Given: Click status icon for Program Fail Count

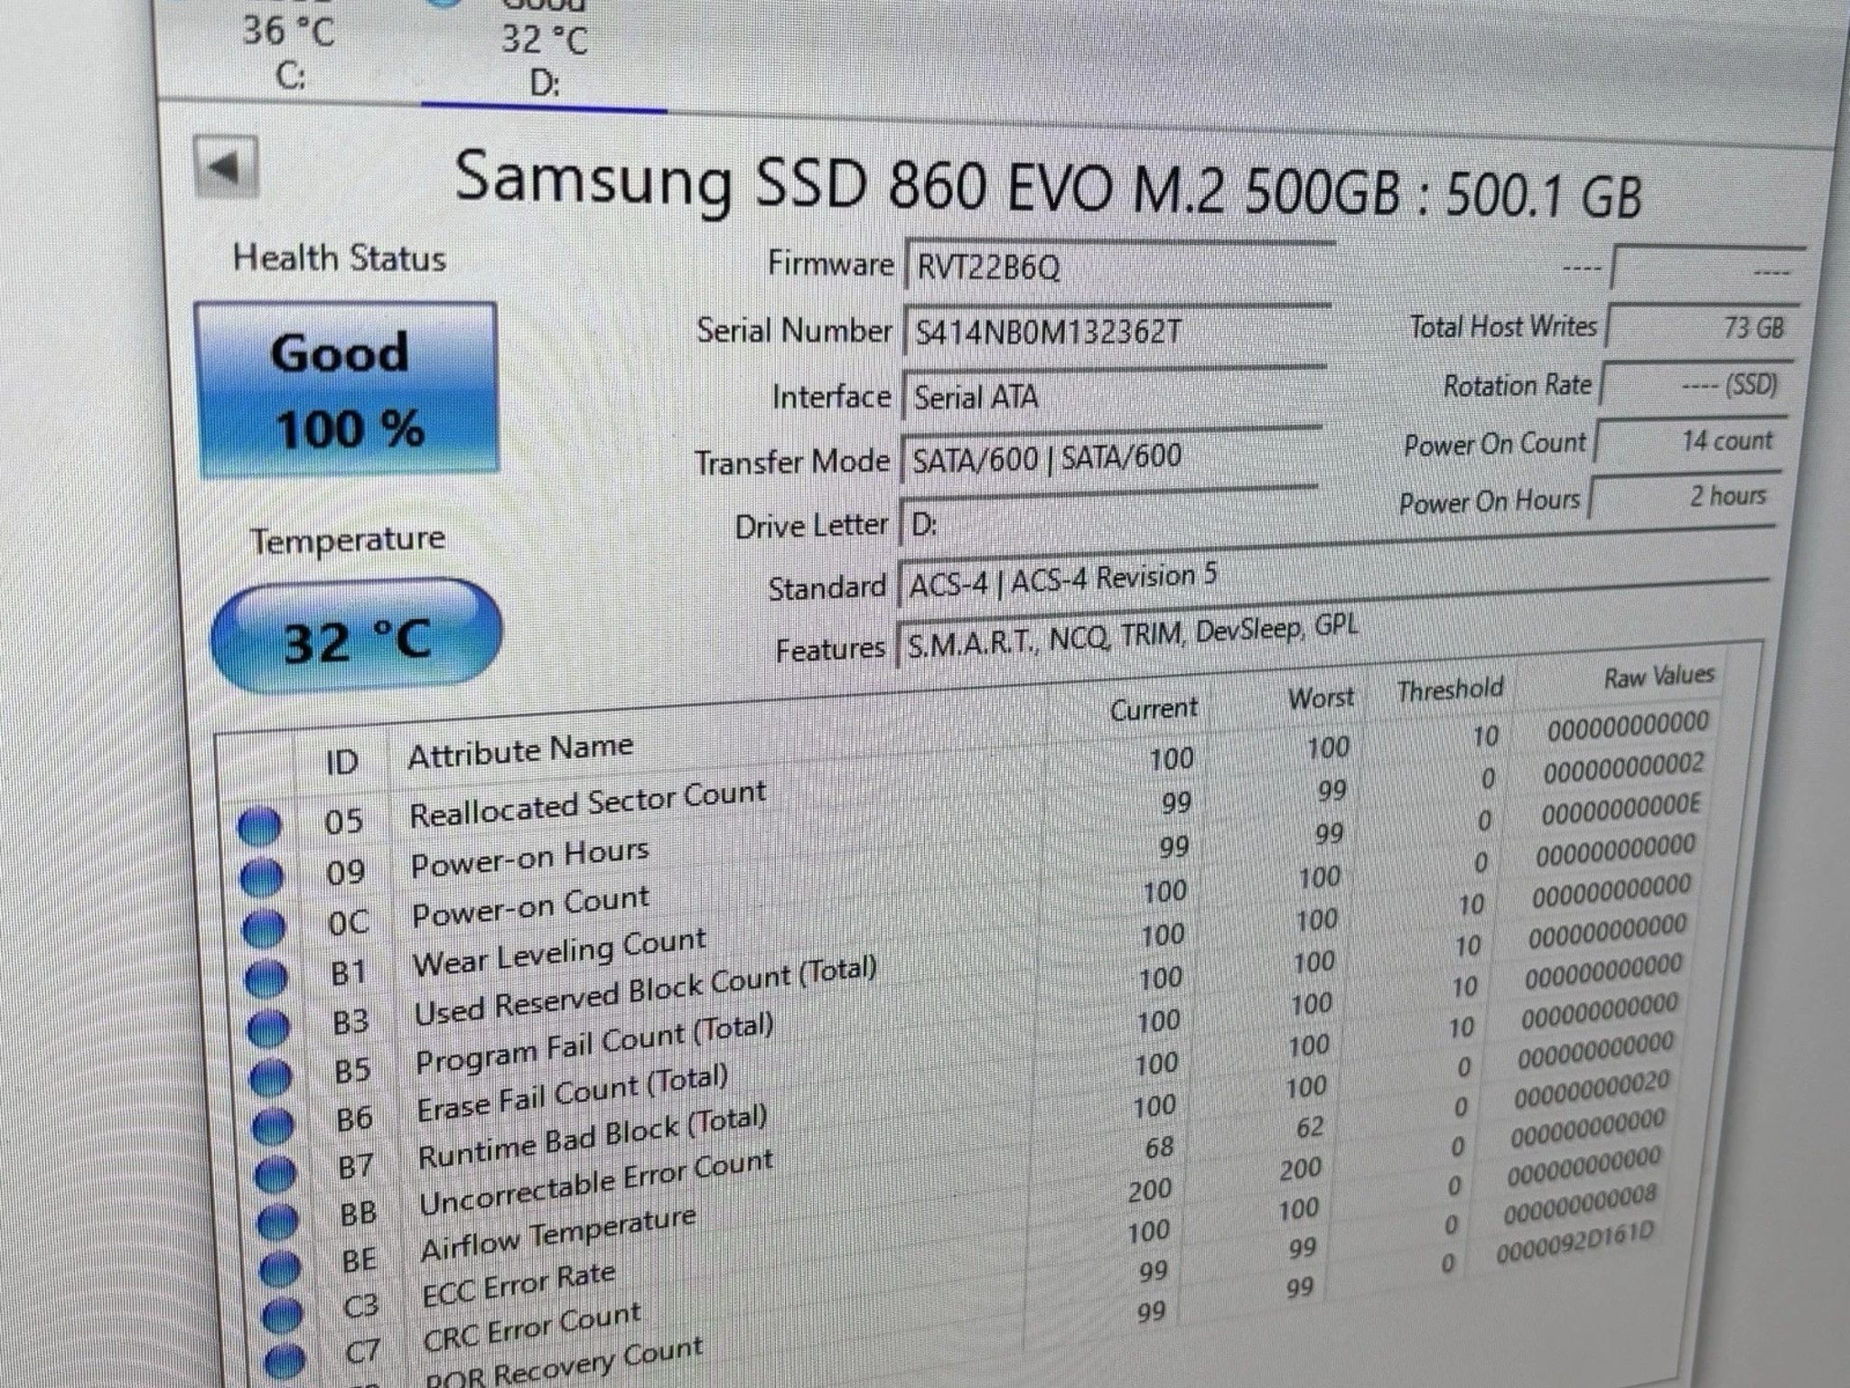Looking at the screenshot, I should 270,1076.
